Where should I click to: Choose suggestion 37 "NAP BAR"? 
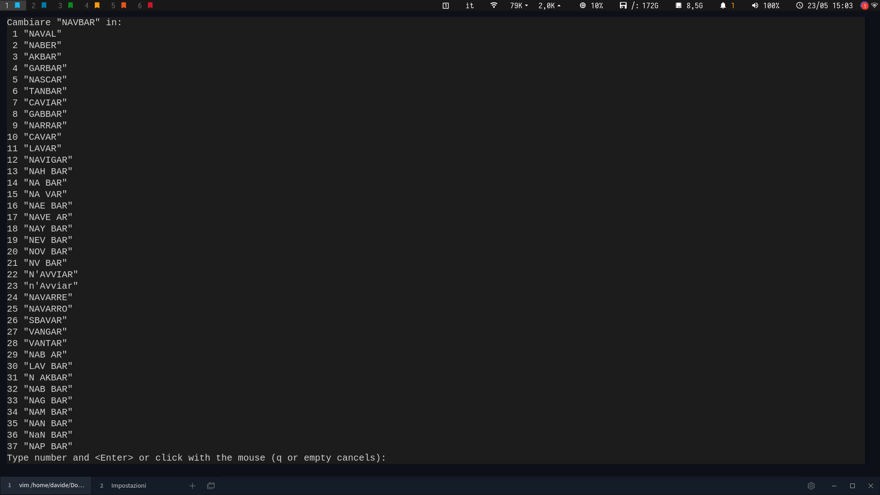click(40, 446)
